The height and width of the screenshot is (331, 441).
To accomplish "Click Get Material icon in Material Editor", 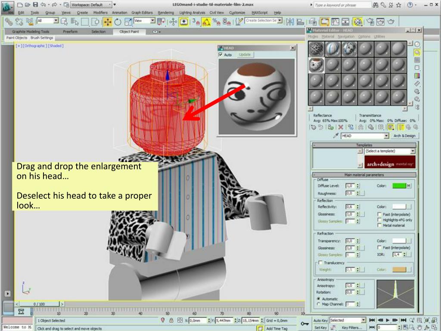I will [314, 127].
